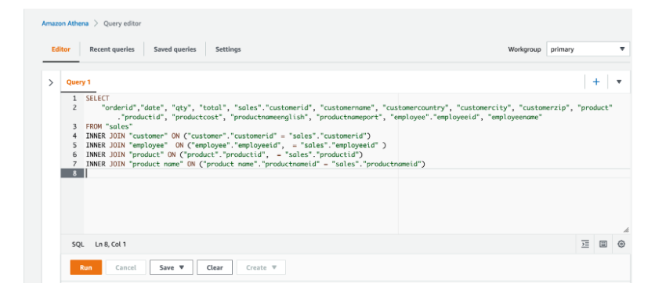Viewport: 655px width, 301px height.
Task: Open editor preferences gear icon
Action: click(x=621, y=244)
